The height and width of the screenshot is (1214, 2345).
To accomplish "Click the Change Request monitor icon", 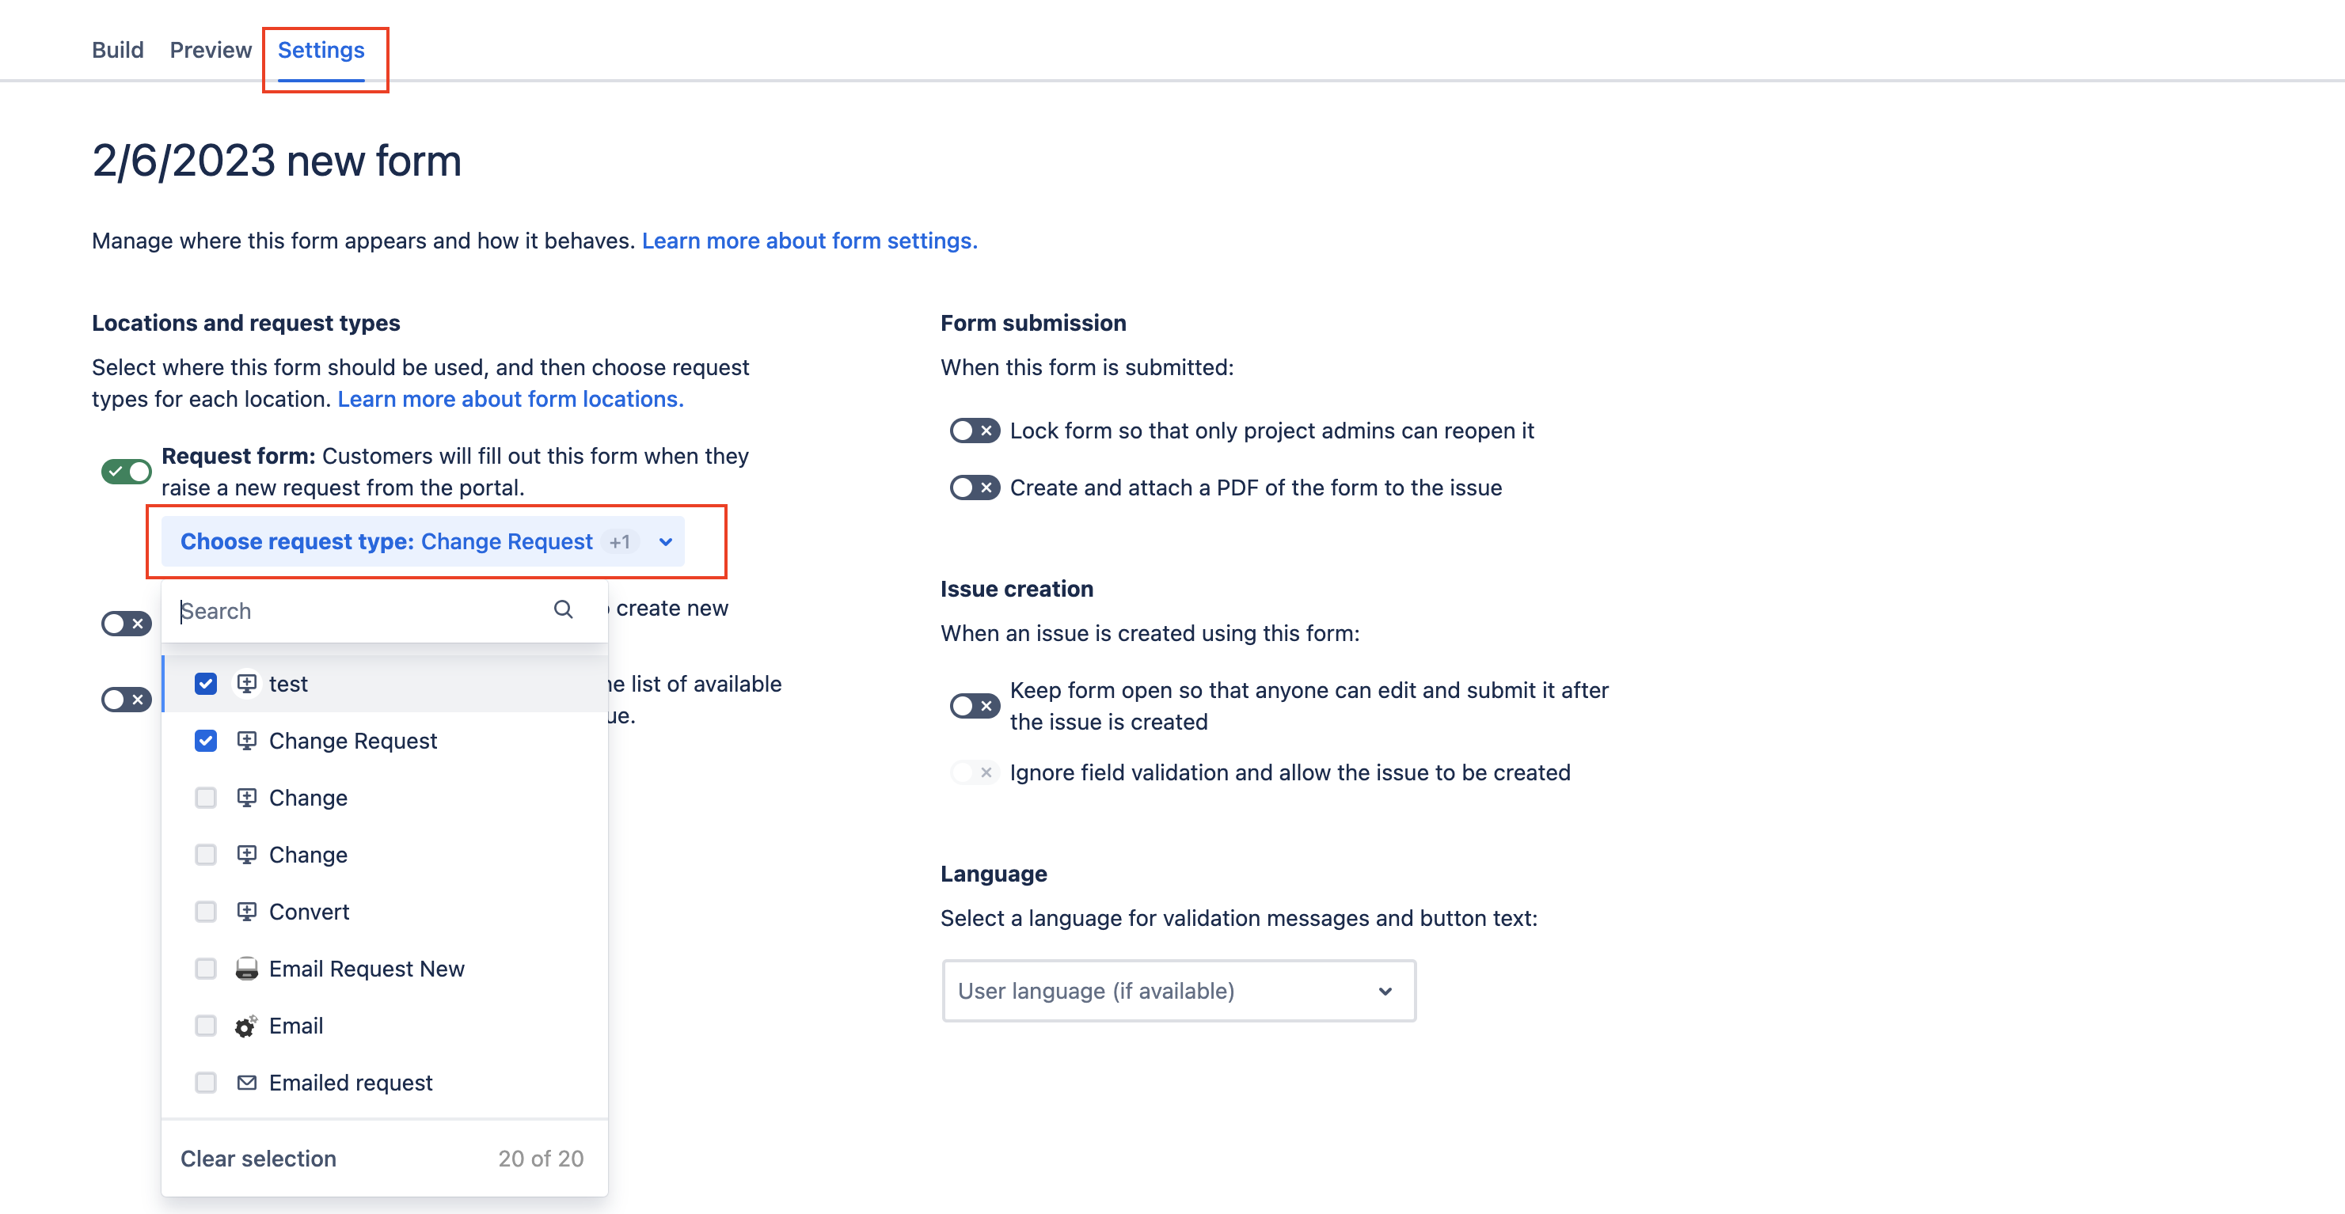I will pyautogui.click(x=247, y=741).
